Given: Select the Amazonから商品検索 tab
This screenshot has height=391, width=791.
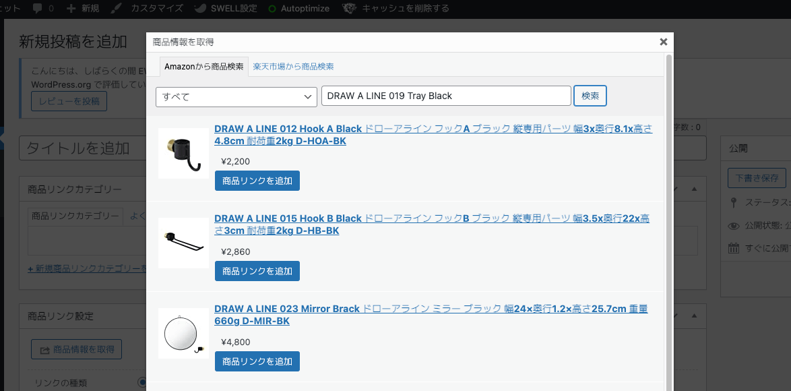Looking at the screenshot, I should pos(203,67).
